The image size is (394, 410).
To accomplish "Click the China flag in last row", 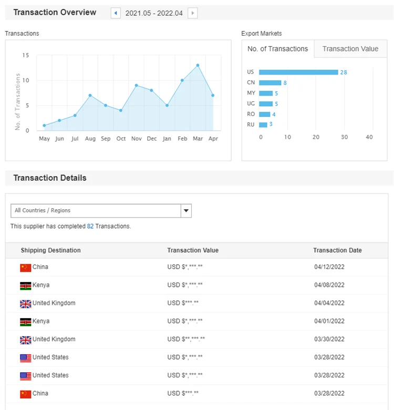I will (25, 394).
